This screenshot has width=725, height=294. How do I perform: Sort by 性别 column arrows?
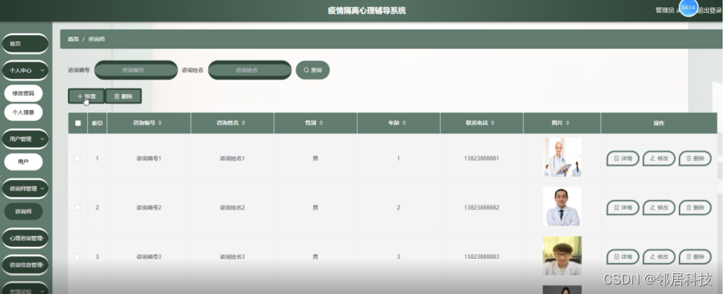[x=321, y=123]
